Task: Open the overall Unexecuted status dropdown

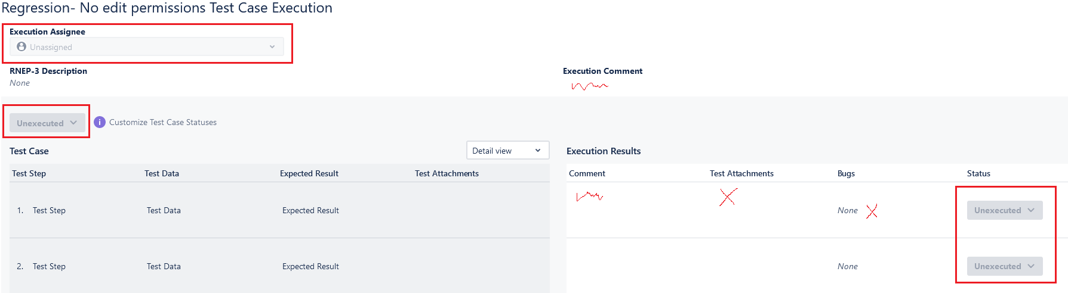Action: click(47, 123)
